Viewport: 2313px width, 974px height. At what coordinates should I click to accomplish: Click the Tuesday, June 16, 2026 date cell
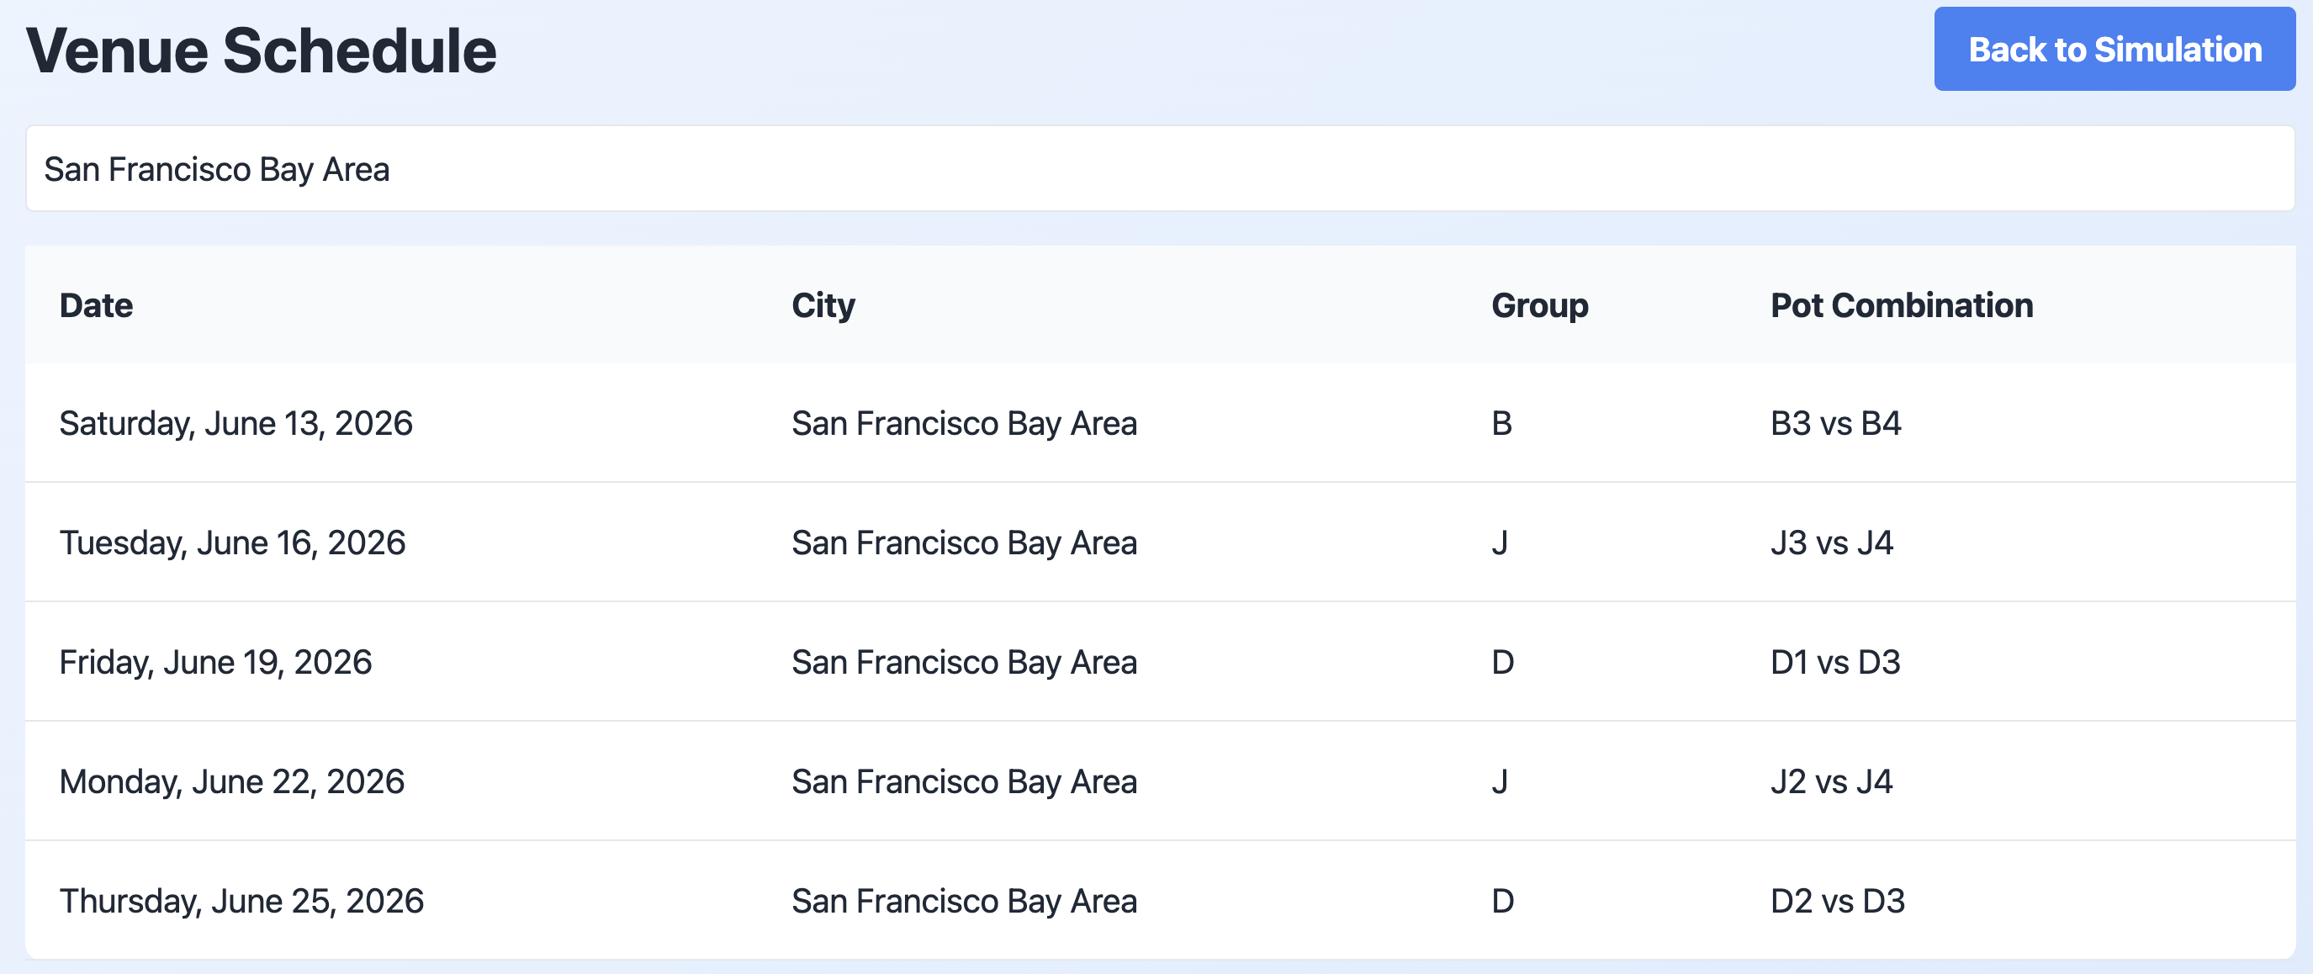(232, 543)
